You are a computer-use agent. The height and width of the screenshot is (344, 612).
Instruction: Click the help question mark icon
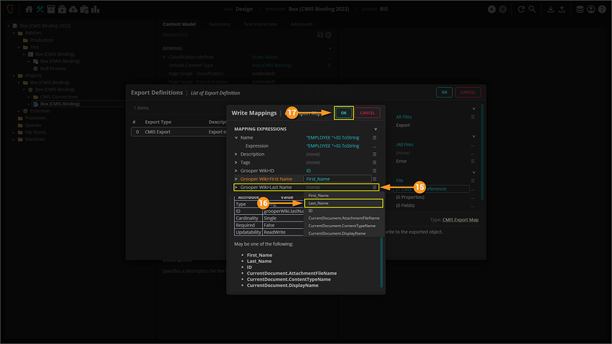[602, 9]
